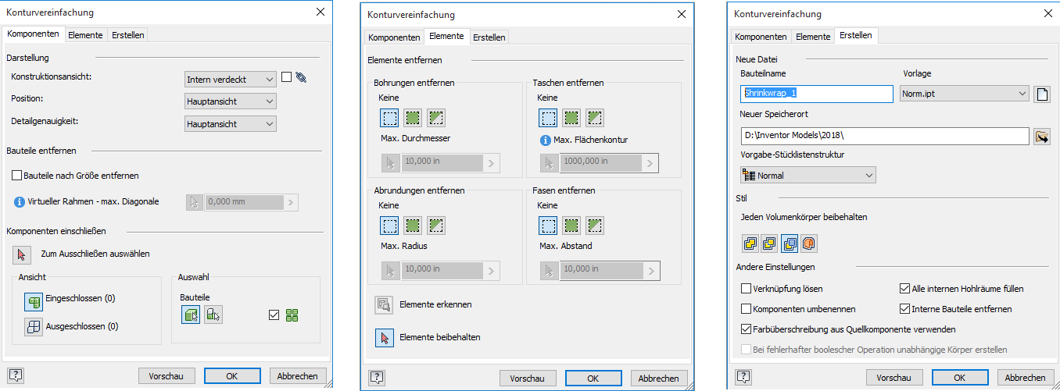
Task: Click folder browse icon beside Neuer Speicherort
Action: point(1041,137)
